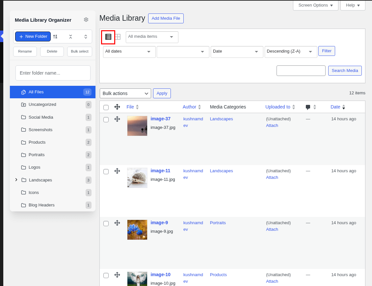Tick the select-all checkbox in the header row

pos(106,107)
